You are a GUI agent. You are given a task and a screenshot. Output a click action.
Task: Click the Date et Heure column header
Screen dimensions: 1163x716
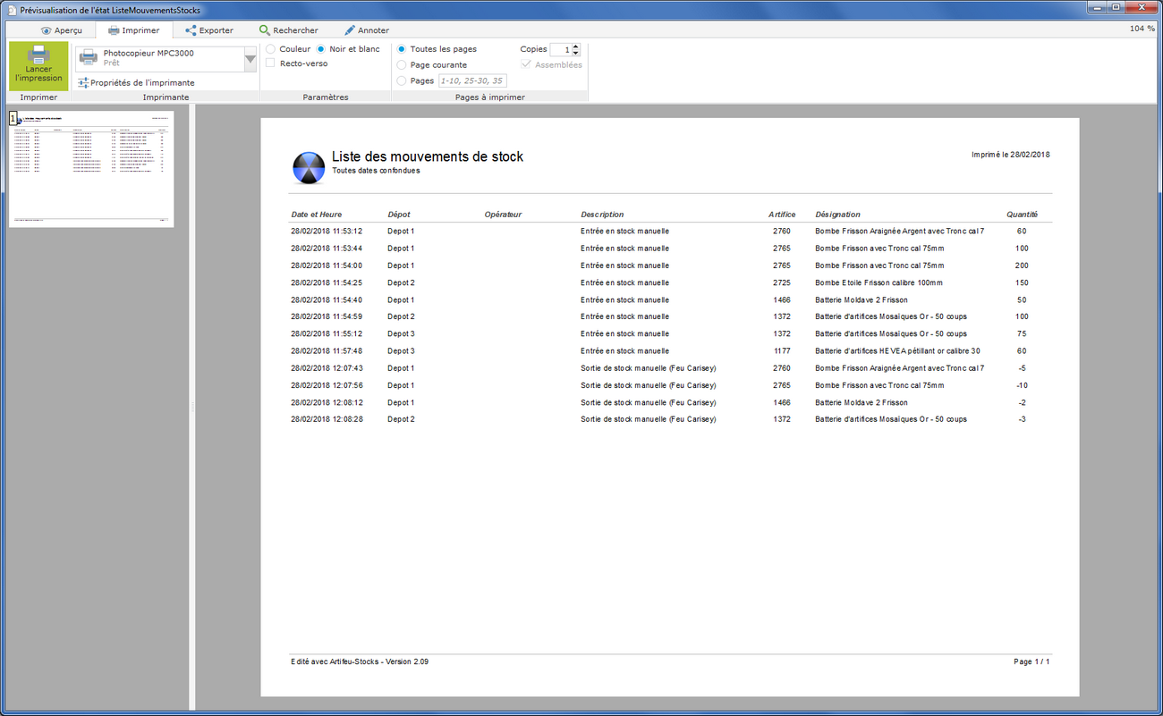coord(317,215)
